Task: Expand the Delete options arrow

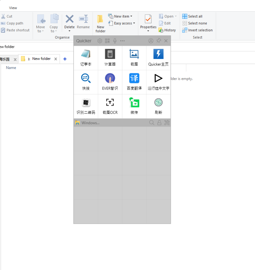Action: (69, 31)
